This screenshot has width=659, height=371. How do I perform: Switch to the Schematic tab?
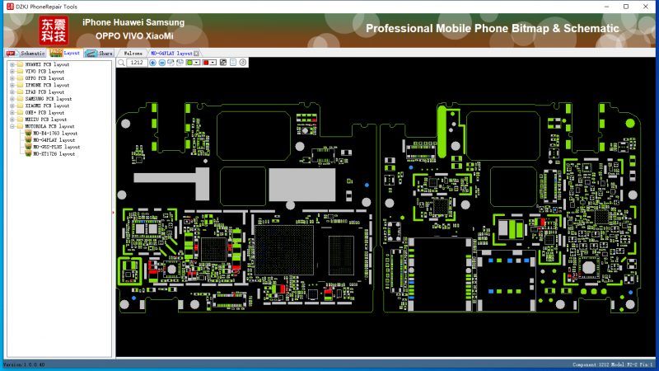pos(33,53)
